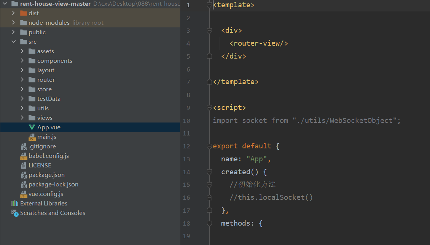Expand the testData folder arrow
430x245 pixels.
click(22, 99)
